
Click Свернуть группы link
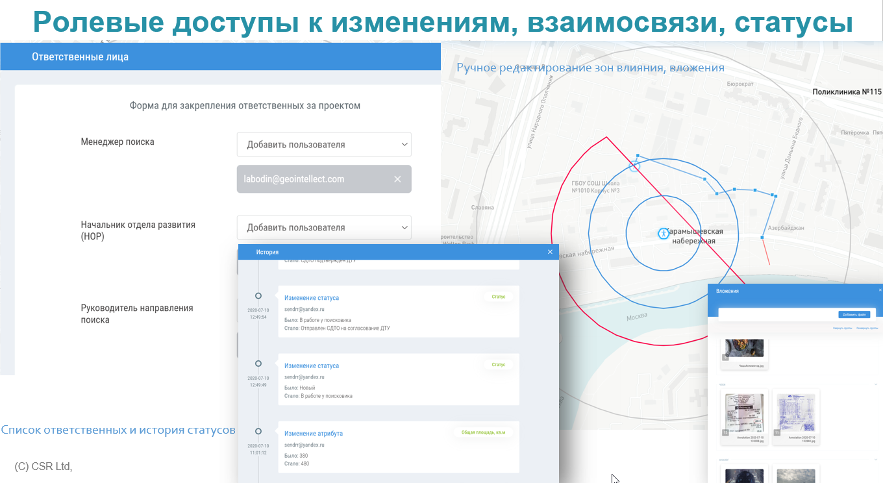click(842, 329)
